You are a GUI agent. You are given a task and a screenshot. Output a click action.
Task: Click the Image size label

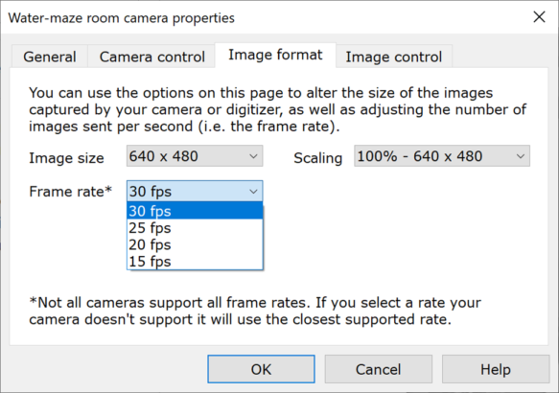click(x=66, y=158)
